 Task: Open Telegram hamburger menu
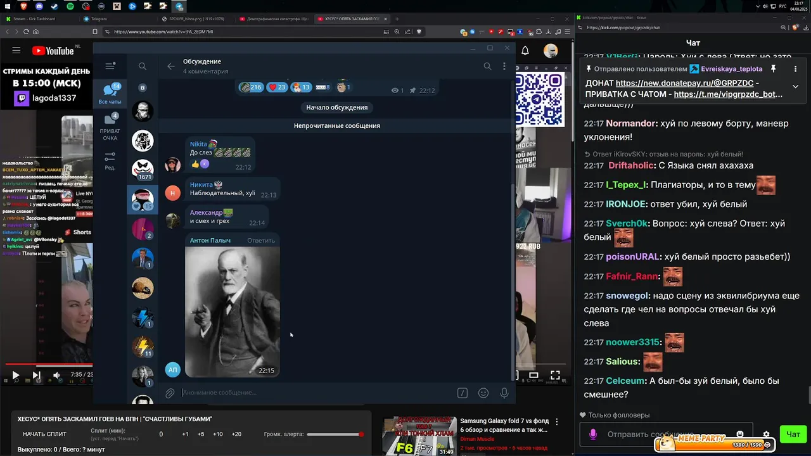tap(110, 66)
